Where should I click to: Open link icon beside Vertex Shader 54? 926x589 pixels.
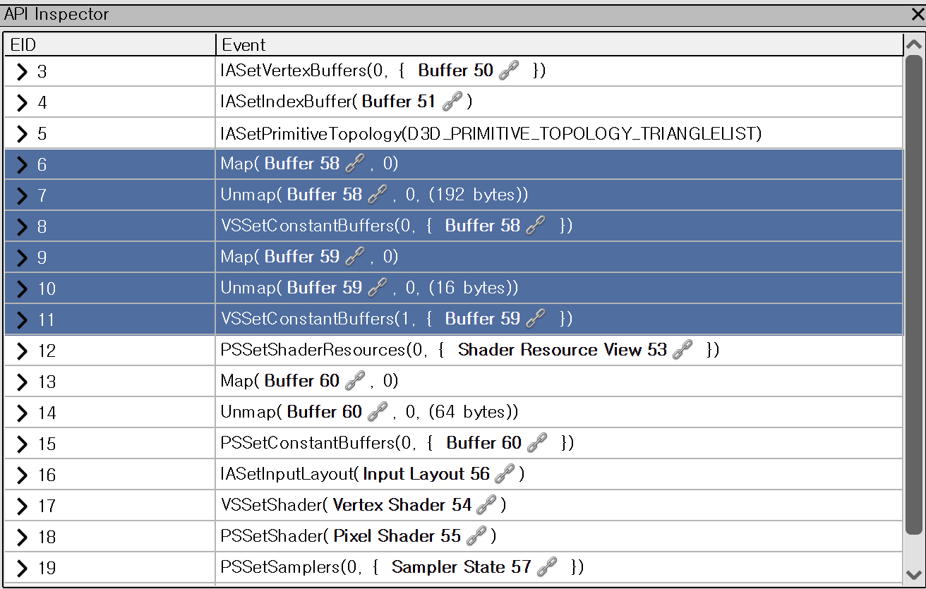tap(486, 505)
